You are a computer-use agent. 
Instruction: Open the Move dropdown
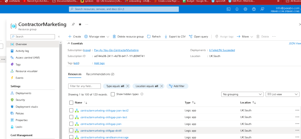click(245, 37)
